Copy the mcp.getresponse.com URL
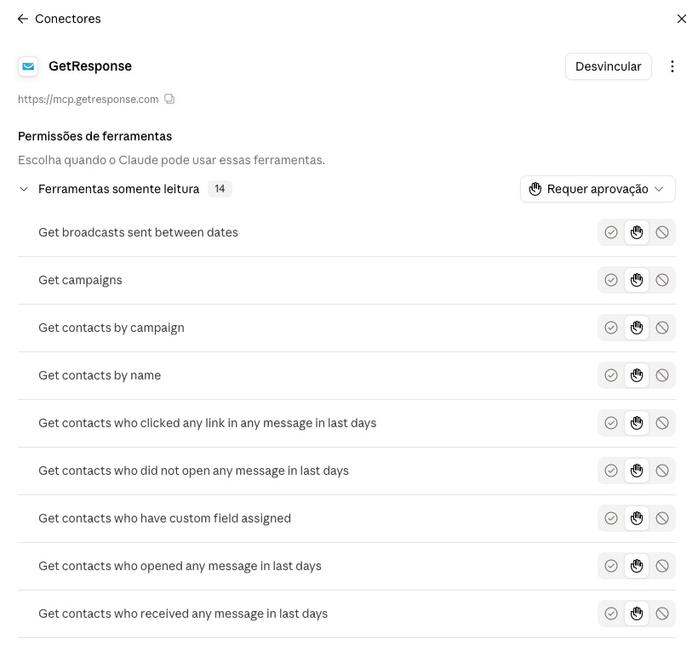This screenshot has height=645, width=698. tap(169, 99)
